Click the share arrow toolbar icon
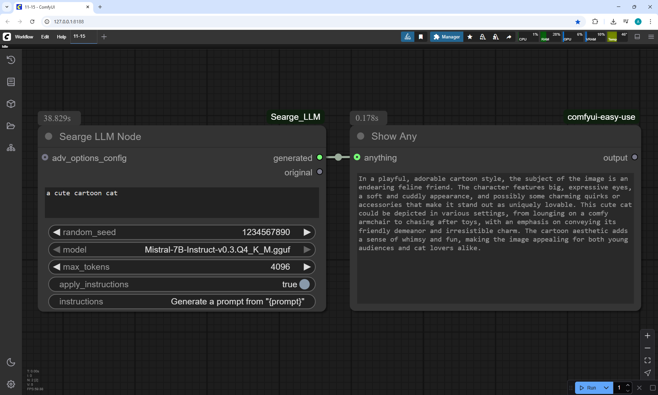The height and width of the screenshot is (395, 658). click(509, 37)
